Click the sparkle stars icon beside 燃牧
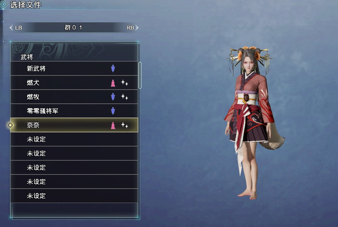This screenshot has height=227, width=338. (x=124, y=97)
